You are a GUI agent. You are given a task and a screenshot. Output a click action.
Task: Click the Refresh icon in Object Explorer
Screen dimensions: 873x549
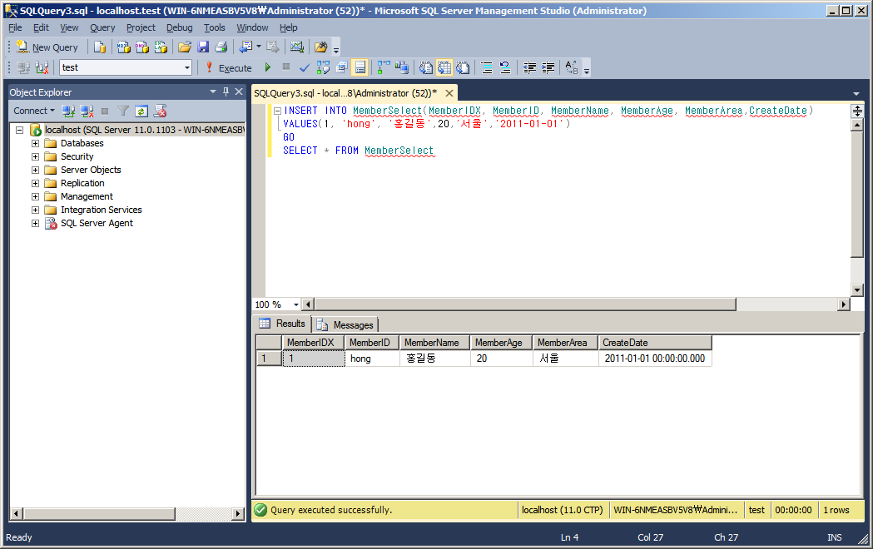pos(141,111)
